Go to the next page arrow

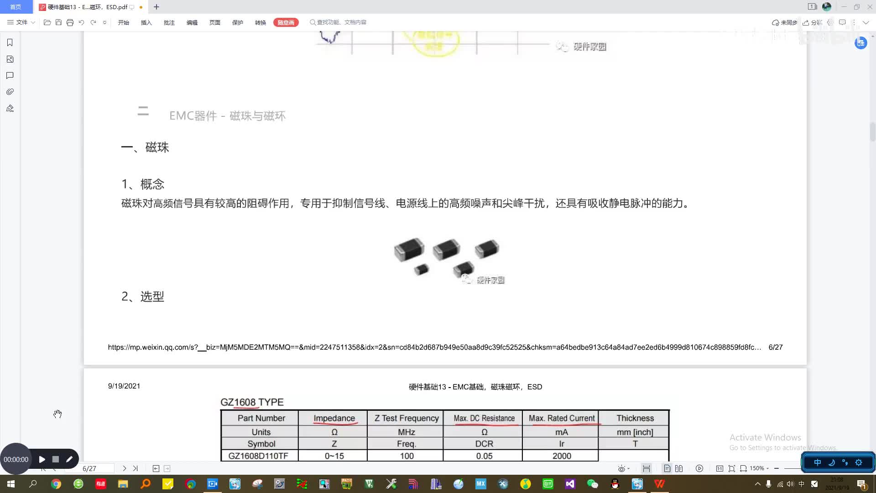124,468
